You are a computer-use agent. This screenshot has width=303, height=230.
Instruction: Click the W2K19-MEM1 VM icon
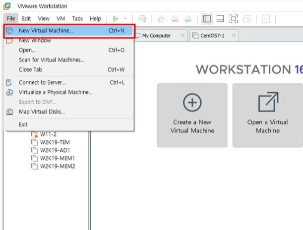pos(34,158)
